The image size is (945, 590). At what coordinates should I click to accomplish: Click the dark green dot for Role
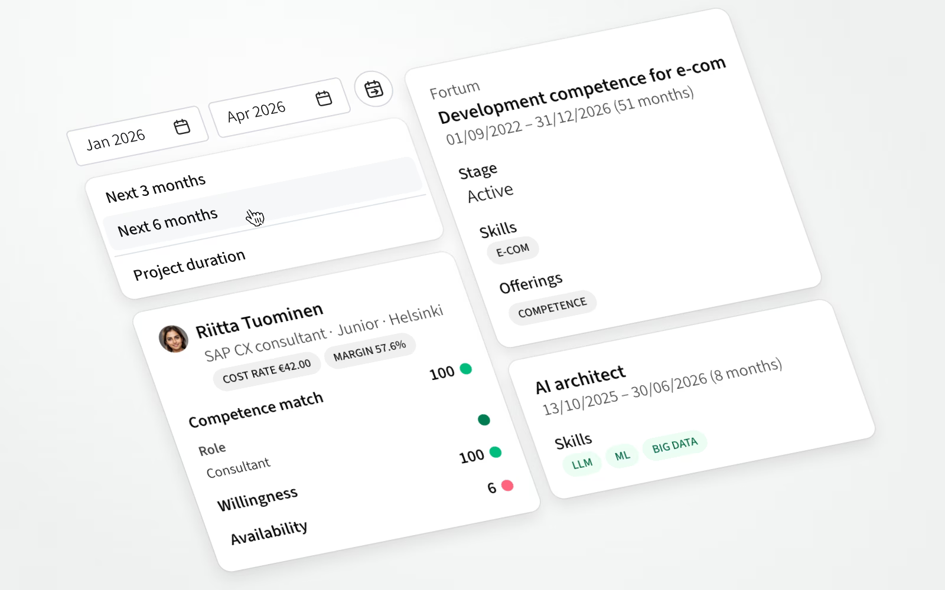[x=484, y=420]
